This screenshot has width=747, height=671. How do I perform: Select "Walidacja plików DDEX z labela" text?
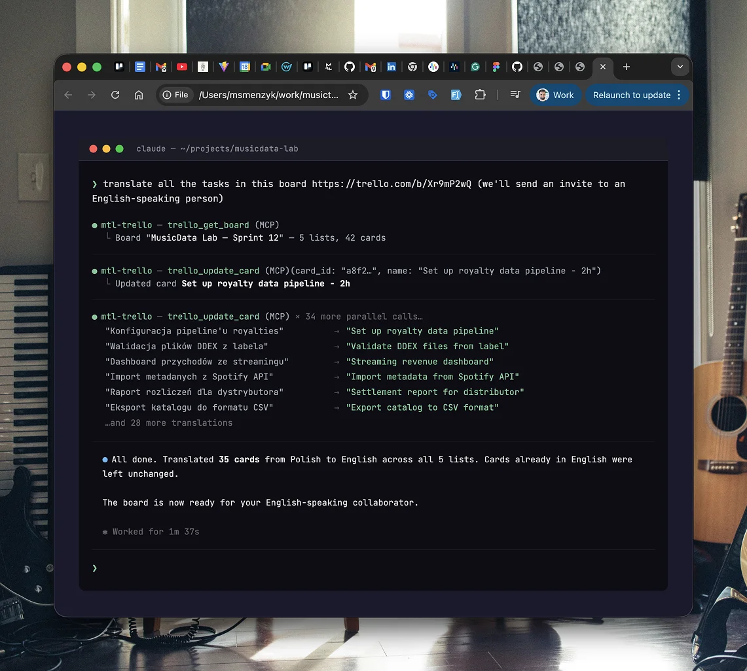click(x=187, y=347)
